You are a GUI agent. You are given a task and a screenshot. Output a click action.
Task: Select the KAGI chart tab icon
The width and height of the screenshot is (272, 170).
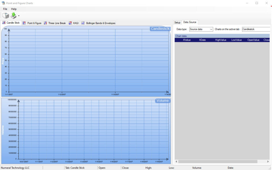(70, 23)
